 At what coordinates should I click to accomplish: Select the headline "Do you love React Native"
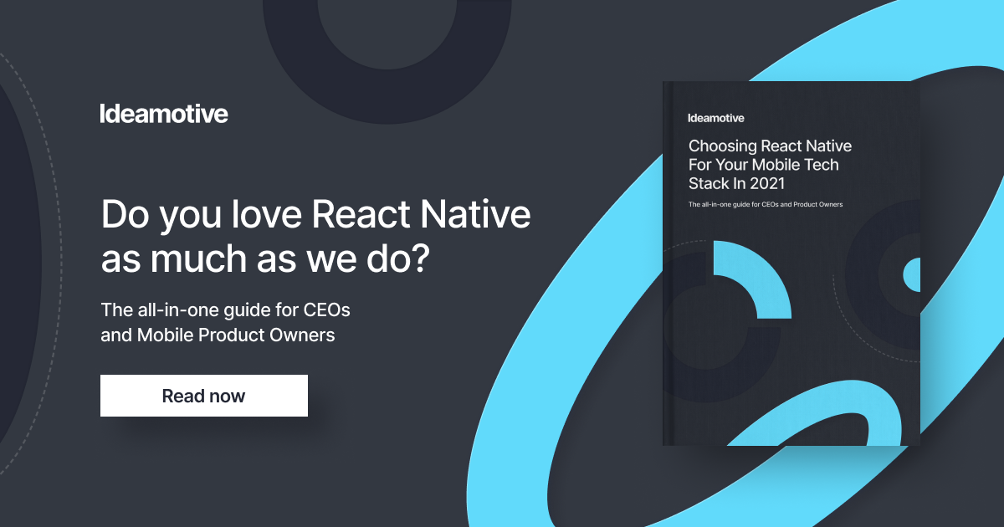point(315,215)
